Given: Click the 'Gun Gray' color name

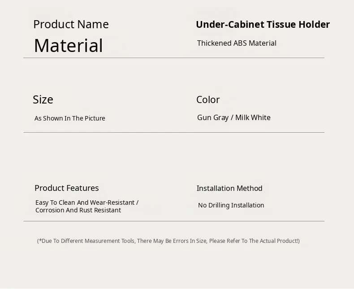Looking at the screenshot, I should 213,117.
